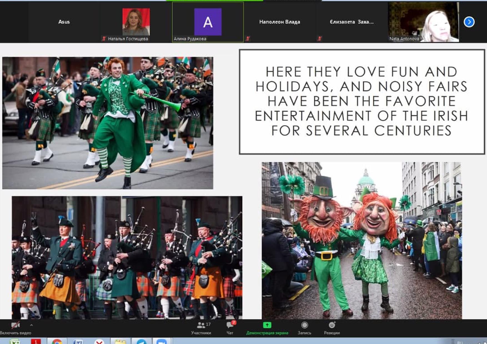Viewport: 487px width, 344px height.
Task: Select Наталья Гостищева's video tile
Action: (136, 22)
